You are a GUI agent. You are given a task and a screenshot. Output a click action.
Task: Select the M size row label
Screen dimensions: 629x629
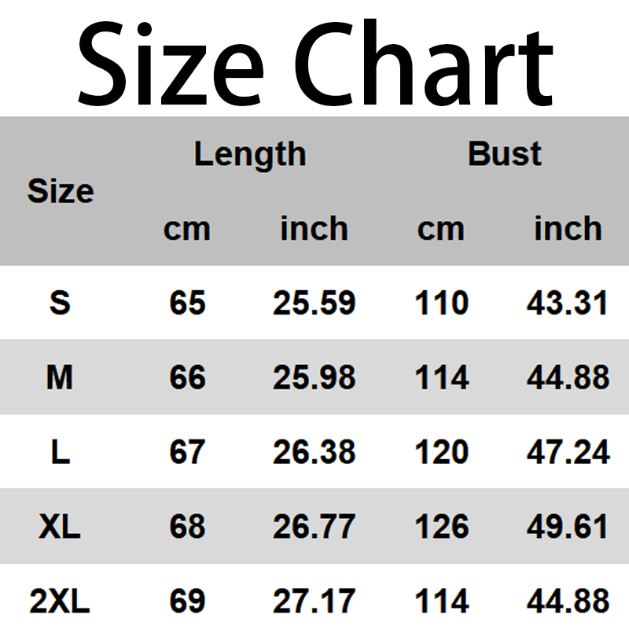point(60,378)
